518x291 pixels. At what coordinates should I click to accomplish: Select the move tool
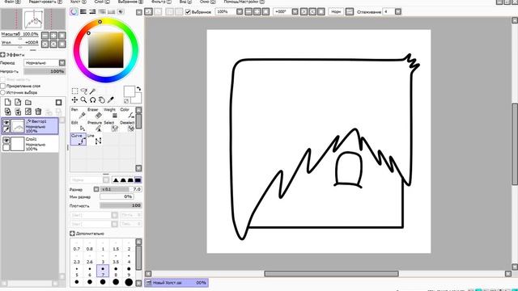[75, 99]
